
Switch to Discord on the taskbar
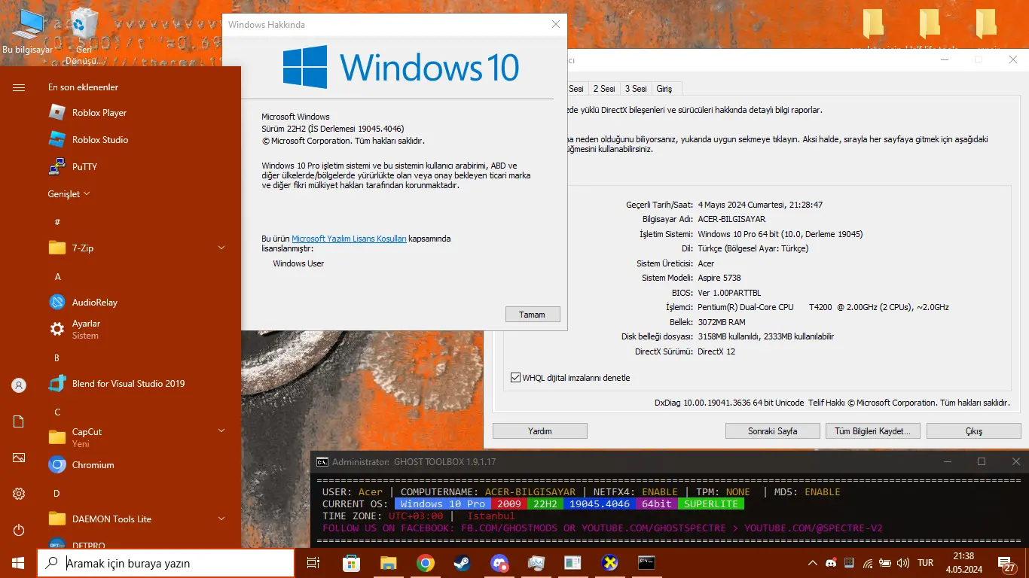[x=499, y=563]
